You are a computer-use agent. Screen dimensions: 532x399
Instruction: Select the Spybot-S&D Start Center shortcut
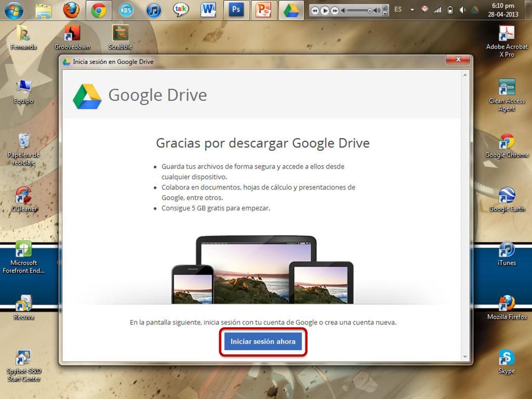(x=23, y=366)
